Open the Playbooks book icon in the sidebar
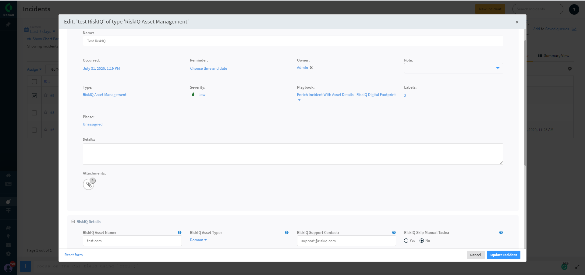 pos(8,228)
